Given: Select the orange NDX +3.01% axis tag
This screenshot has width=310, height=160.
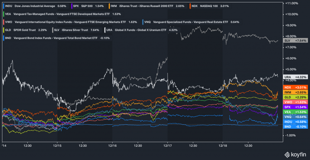Looking at the screenshot, I should 295,87.
